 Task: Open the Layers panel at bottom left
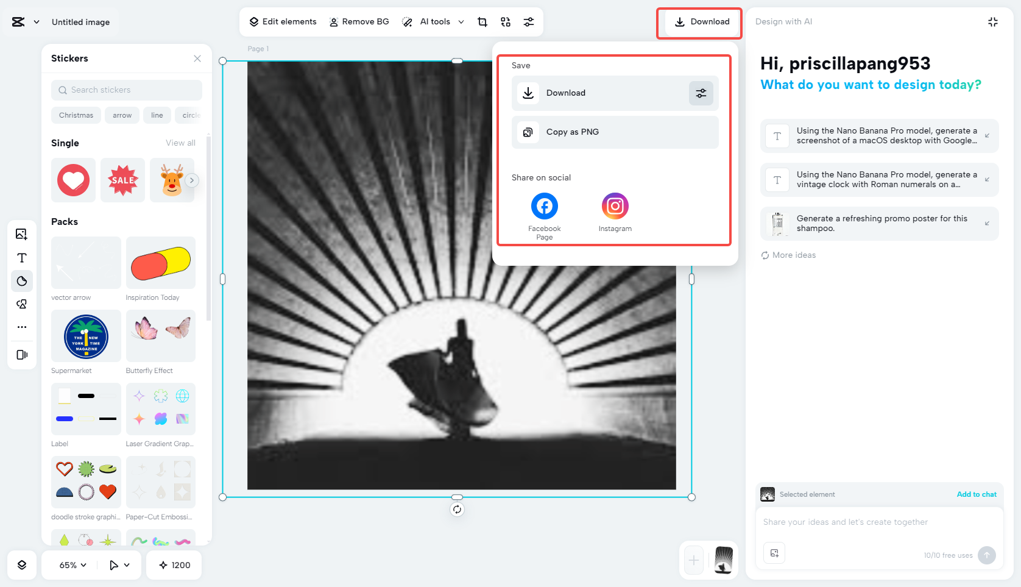[x=22, y=565]
